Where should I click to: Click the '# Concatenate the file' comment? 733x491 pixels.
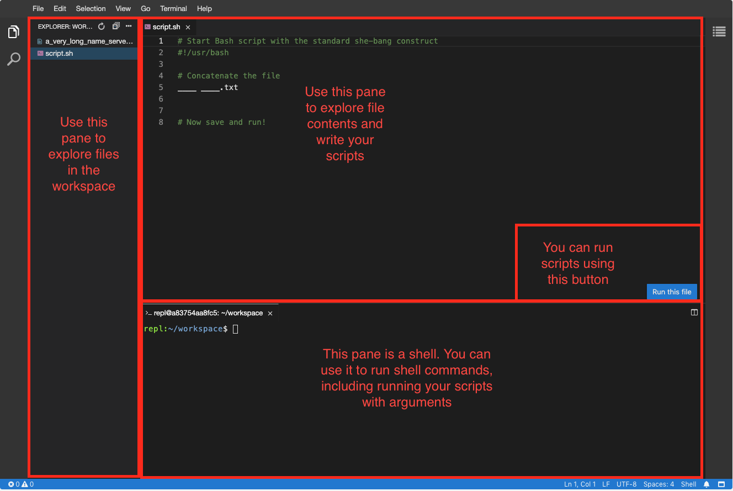point(229,76)
